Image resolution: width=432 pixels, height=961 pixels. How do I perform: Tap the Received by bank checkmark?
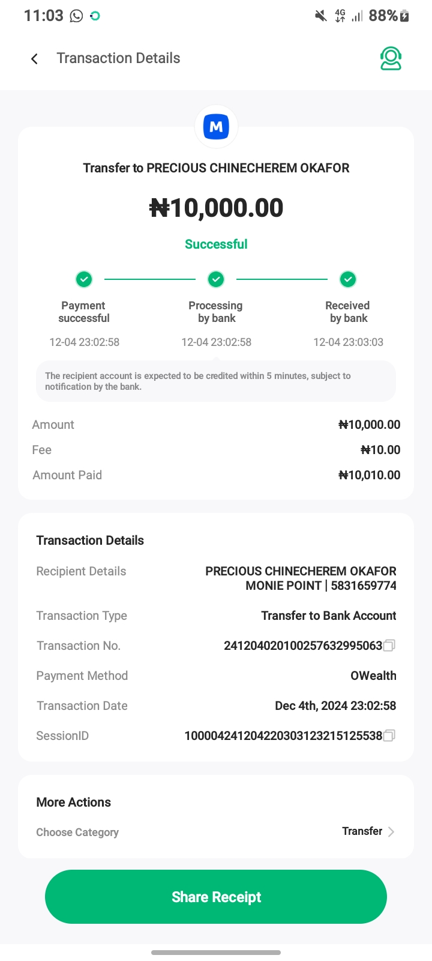348,279
